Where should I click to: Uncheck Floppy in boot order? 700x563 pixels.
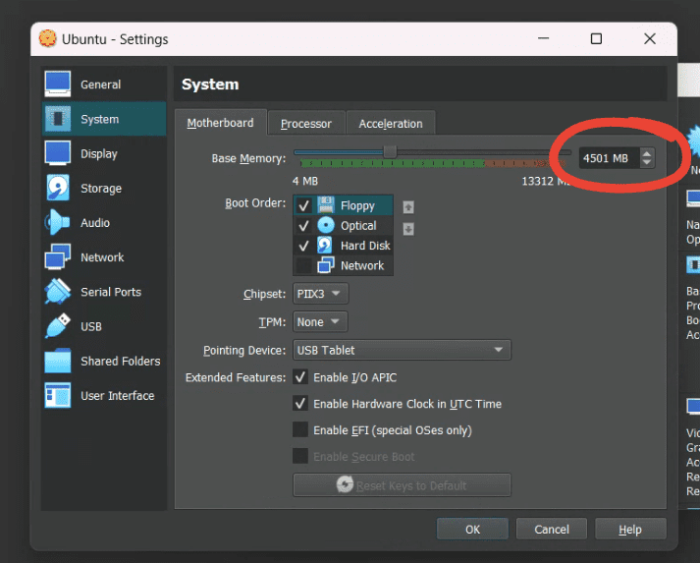[x=304, y=205]
